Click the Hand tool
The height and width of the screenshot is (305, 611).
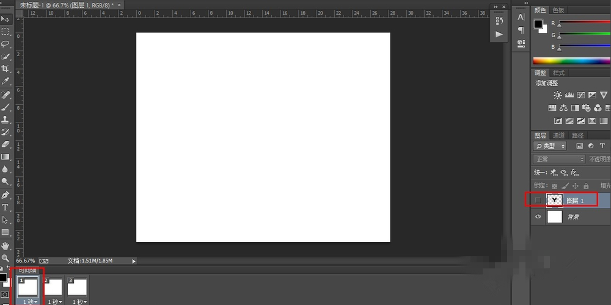pos(5,245)
